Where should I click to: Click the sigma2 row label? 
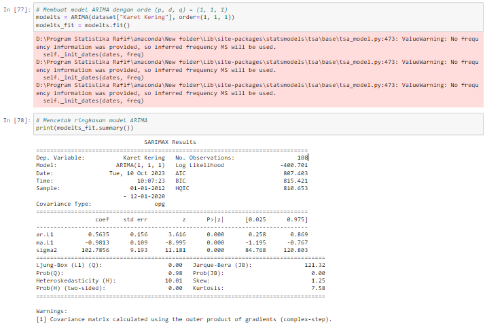(46, 249)
